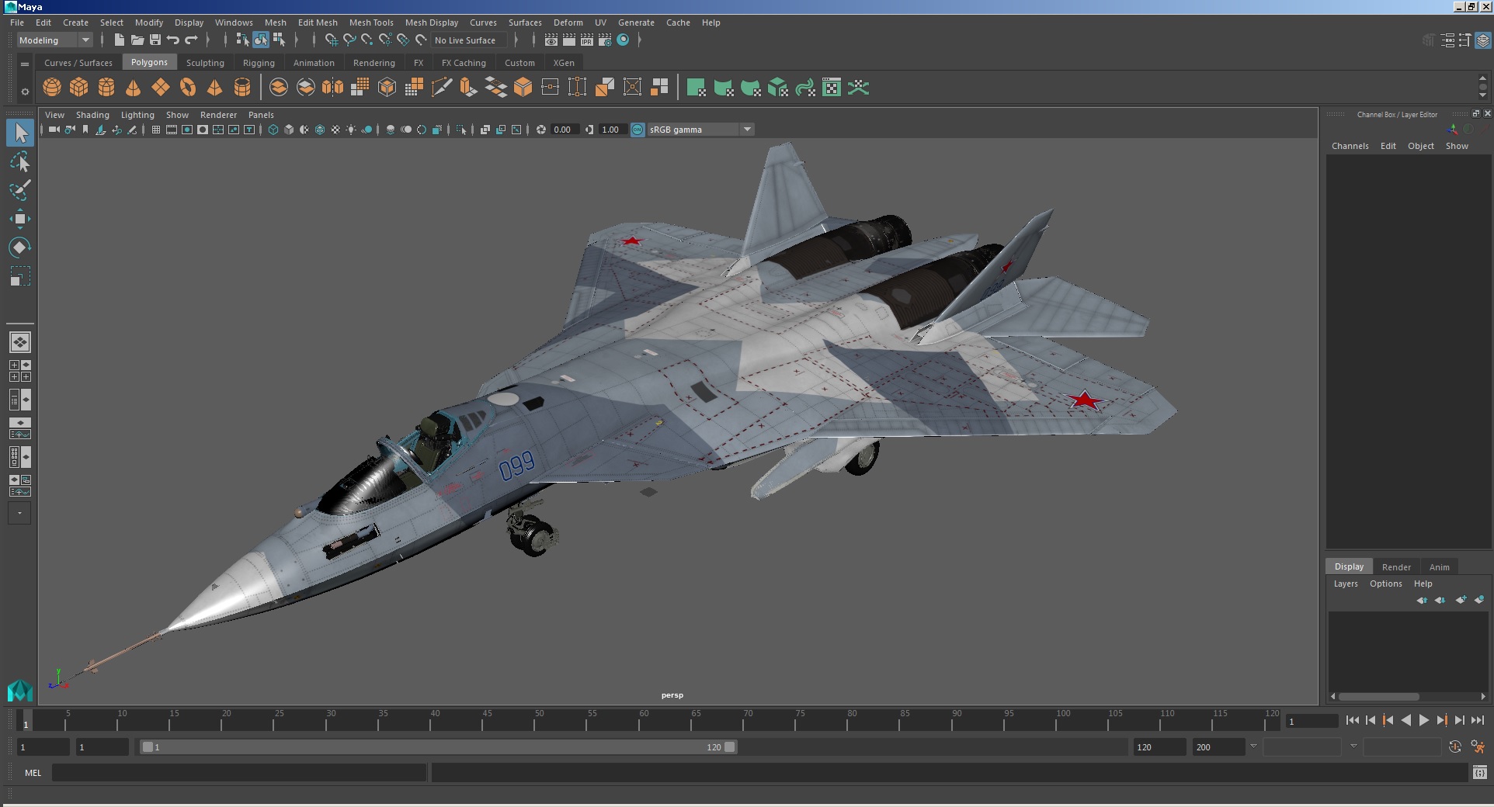Create a polygon pipe from the shelf
Image resolution: width=1494 pixels, height=807 pixels.
(x=242, y=88)
